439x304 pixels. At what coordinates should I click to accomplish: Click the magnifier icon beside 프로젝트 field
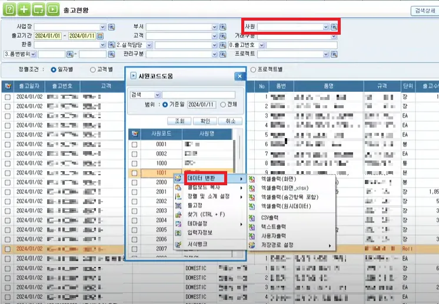(334, 54)
